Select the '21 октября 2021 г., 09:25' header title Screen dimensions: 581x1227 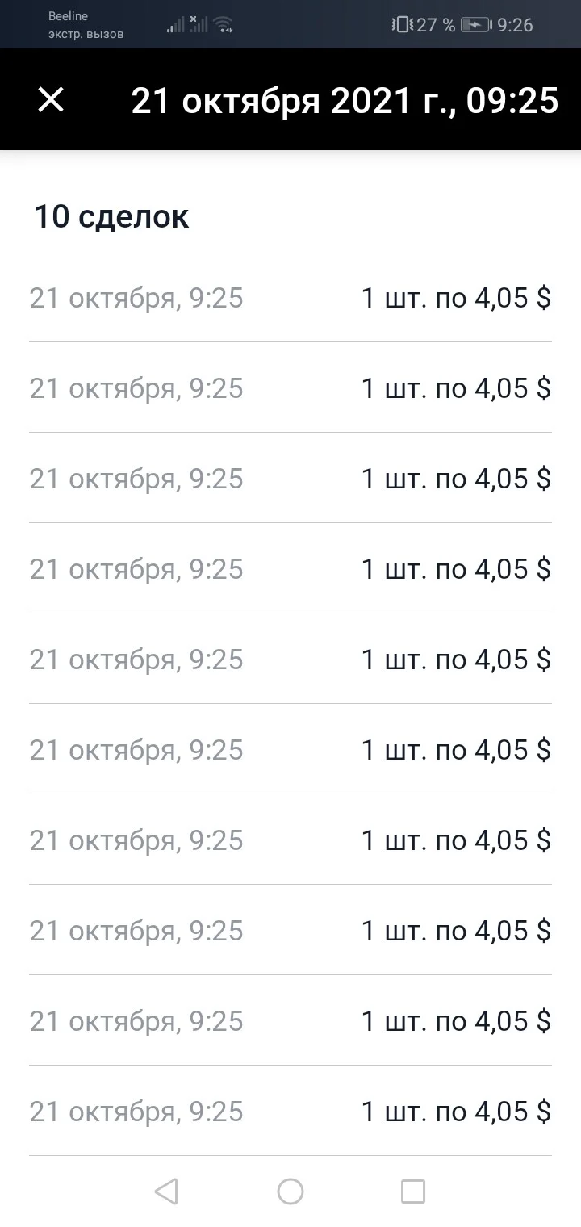[x=345, y=100]
